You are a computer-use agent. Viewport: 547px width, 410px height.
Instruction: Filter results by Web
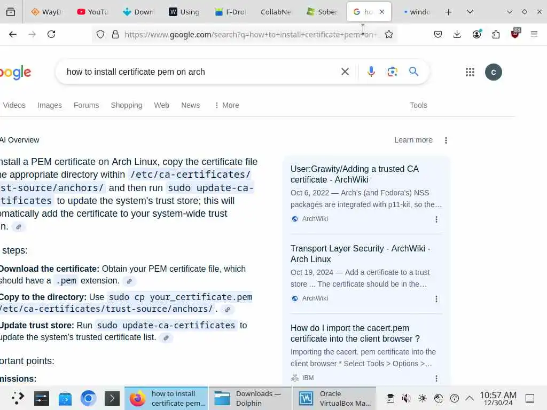point(161,105)
